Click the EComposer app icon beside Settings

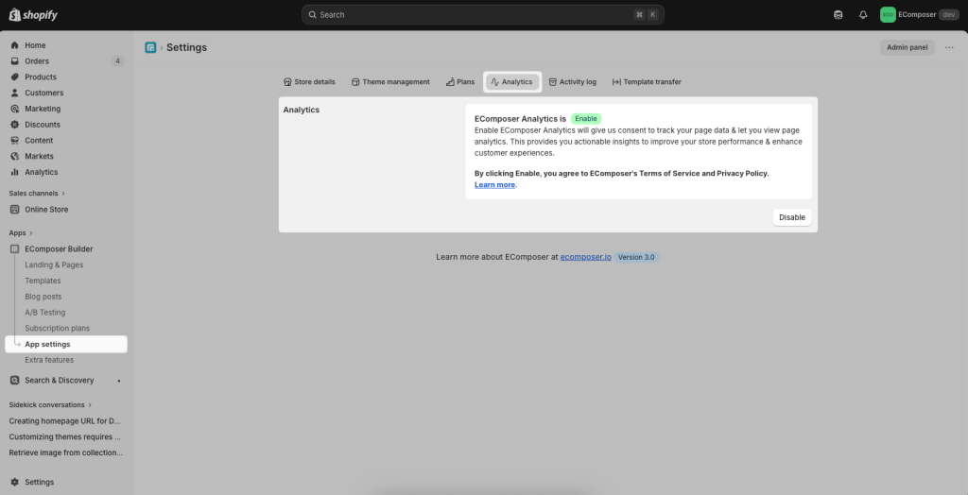(150, 47)
